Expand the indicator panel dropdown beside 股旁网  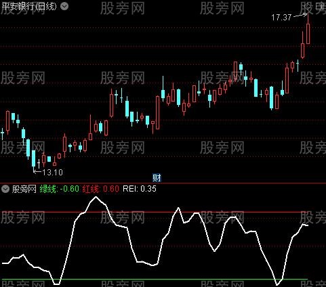click(x=5, y=189)
